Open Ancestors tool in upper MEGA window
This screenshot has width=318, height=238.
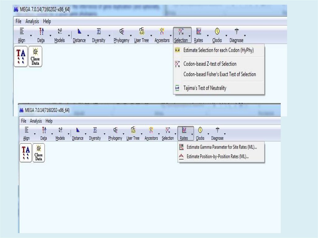[x=162, y=35]
